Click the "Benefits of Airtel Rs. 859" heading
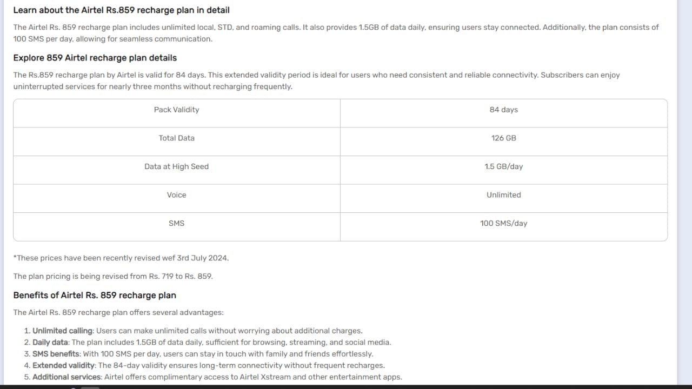Image resolution: width=692 pixels, height=389 pixels. 95,296
